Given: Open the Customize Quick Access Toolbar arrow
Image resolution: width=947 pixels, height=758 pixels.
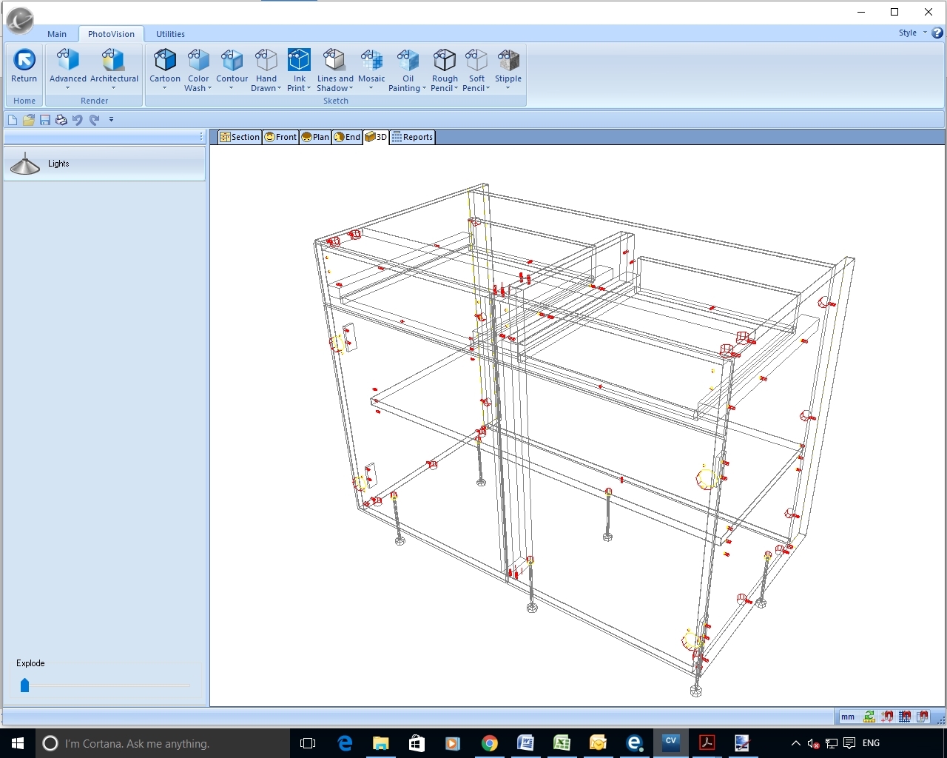Looking at the screenshot, I should [x=111, y=119].
